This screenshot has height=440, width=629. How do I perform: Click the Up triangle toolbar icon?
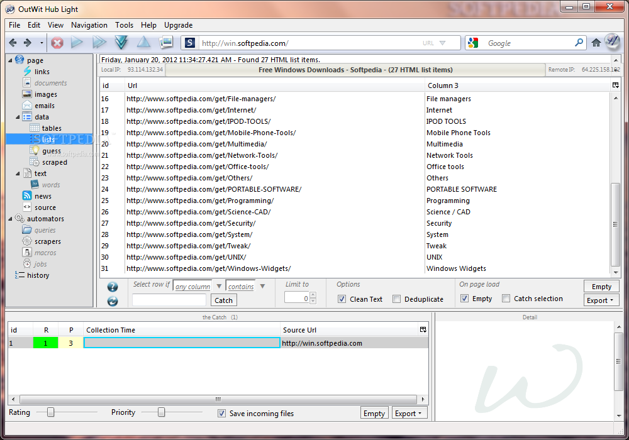[143, 41]
